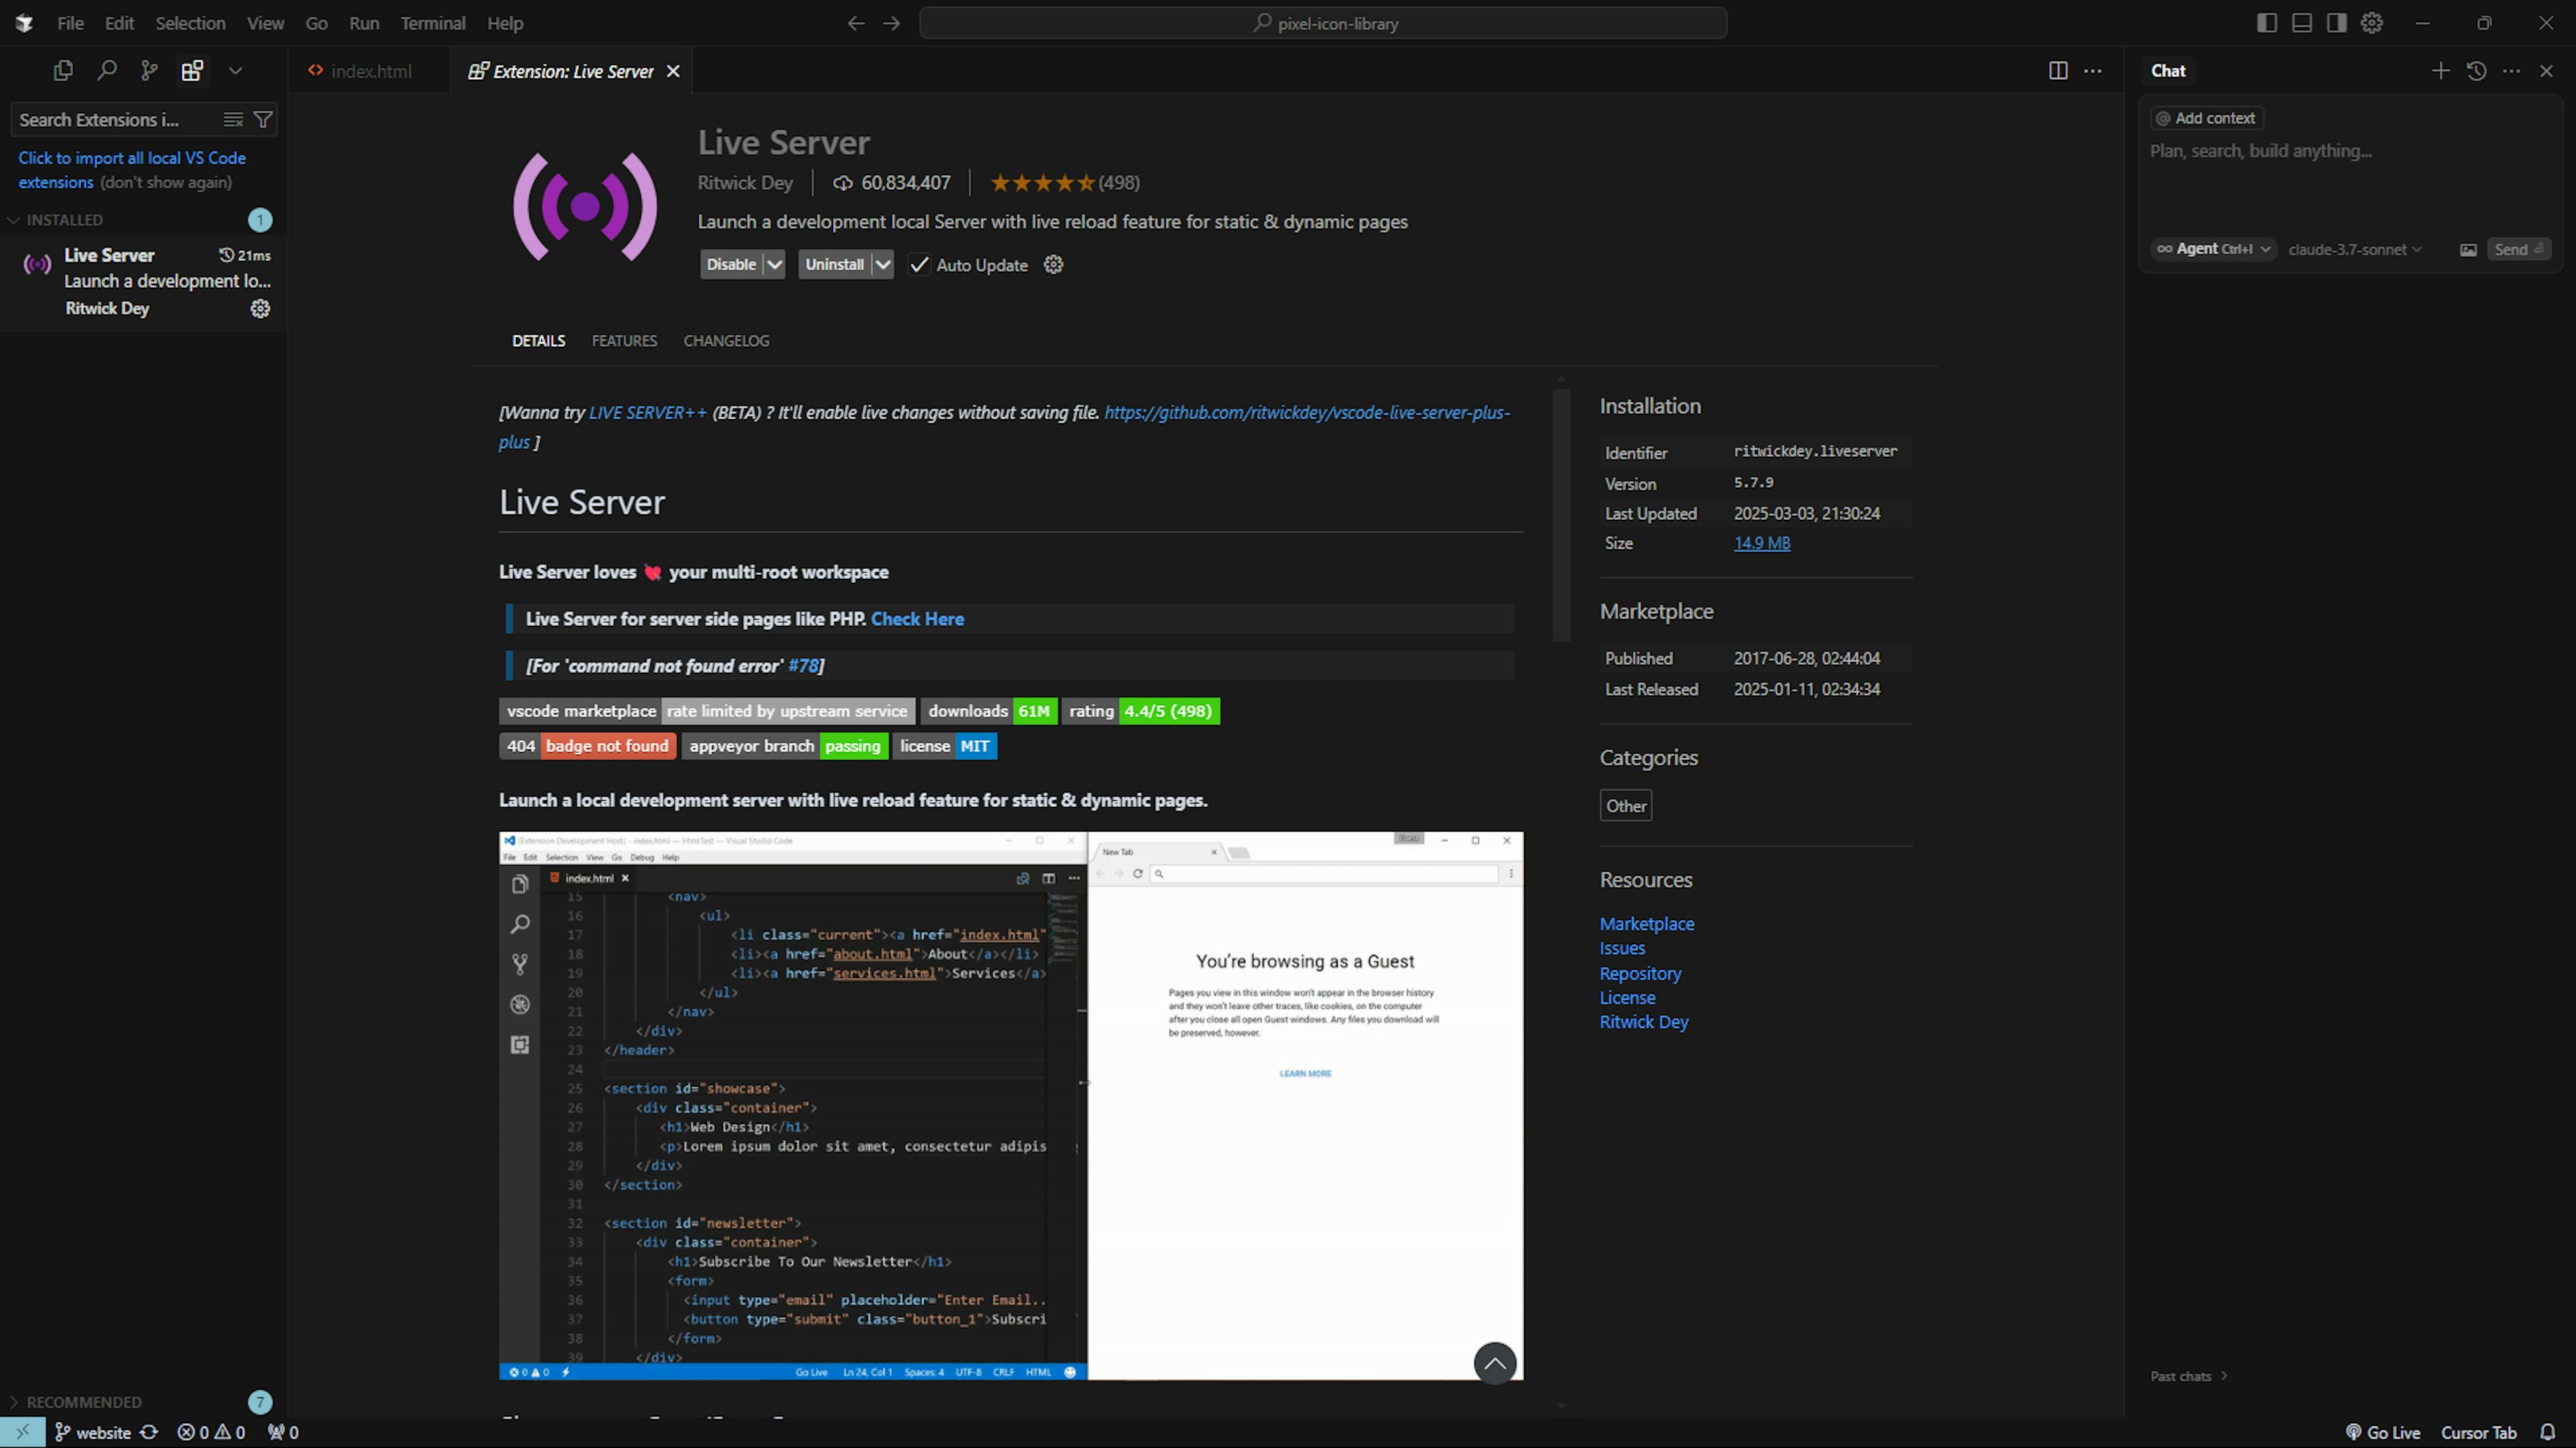This screenshot has height=1448, width=2576.
Task: Toggle the installed extensions section collapse
Action: click(x=16, y=219)
